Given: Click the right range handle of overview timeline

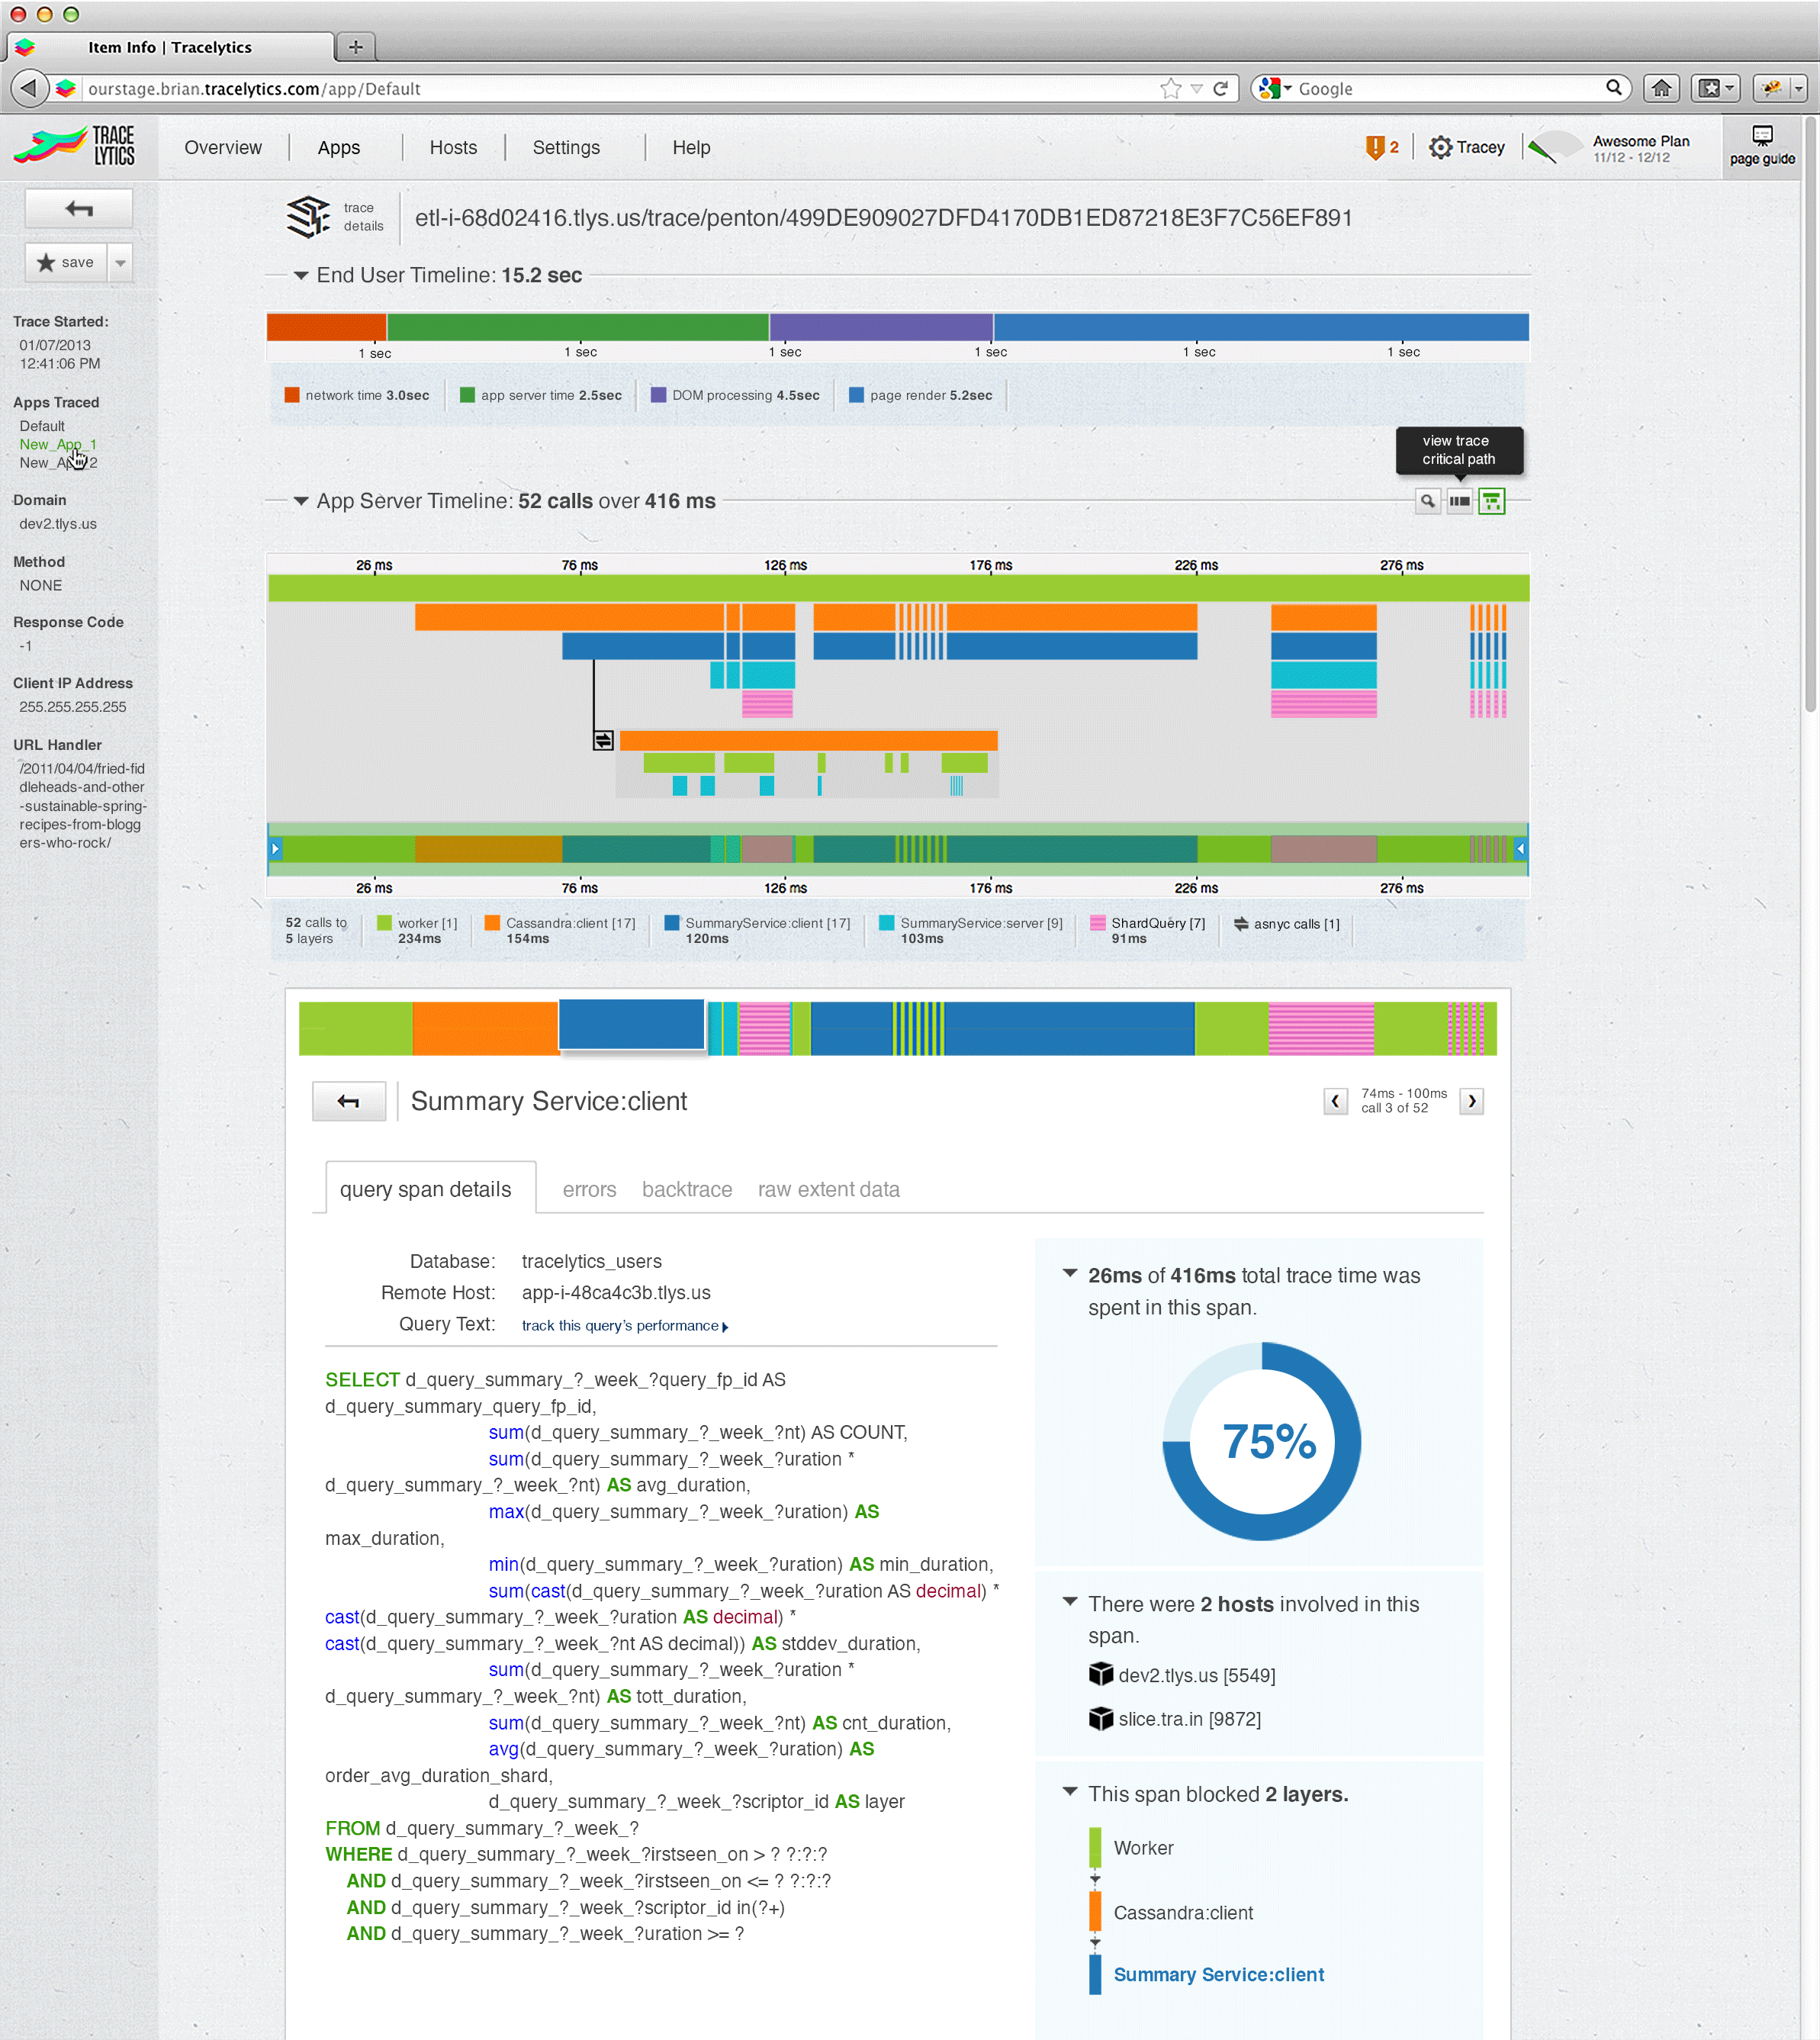Looking at the screenshot, I should pos(1520,848).
